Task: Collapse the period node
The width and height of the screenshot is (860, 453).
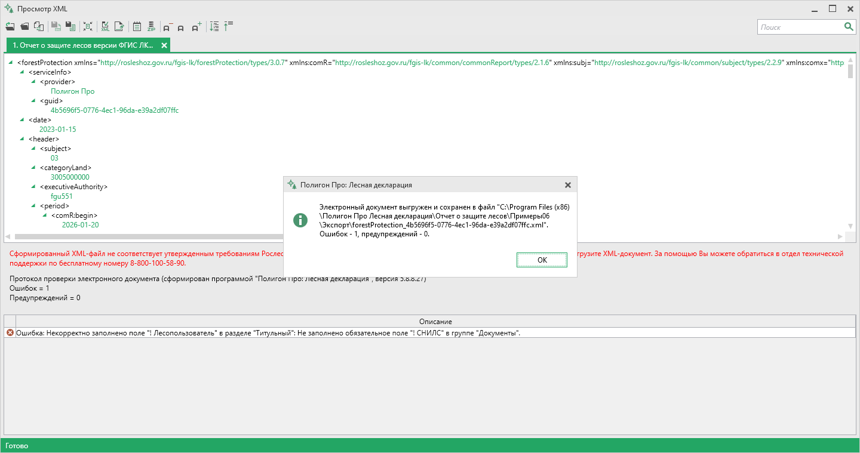Action: click(x=33, y=205)
